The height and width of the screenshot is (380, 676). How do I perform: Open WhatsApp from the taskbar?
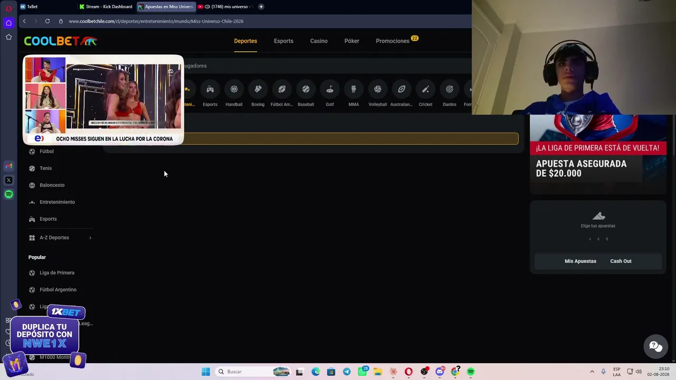click(x=362, y=372)
